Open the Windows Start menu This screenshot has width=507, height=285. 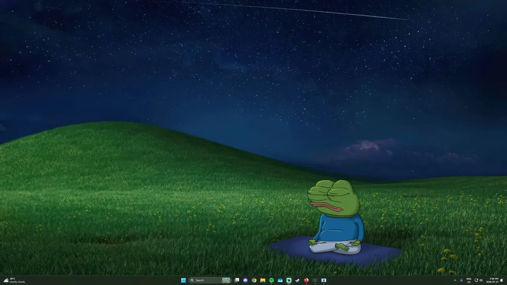183,280
